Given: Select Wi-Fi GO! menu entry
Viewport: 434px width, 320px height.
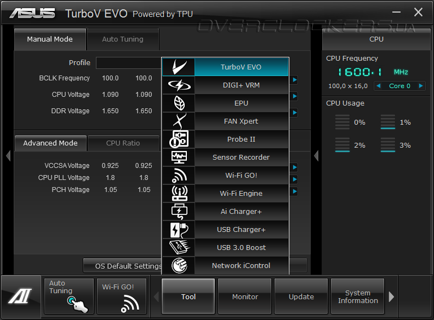Looking at the screenshot, I should coord(241,175).
